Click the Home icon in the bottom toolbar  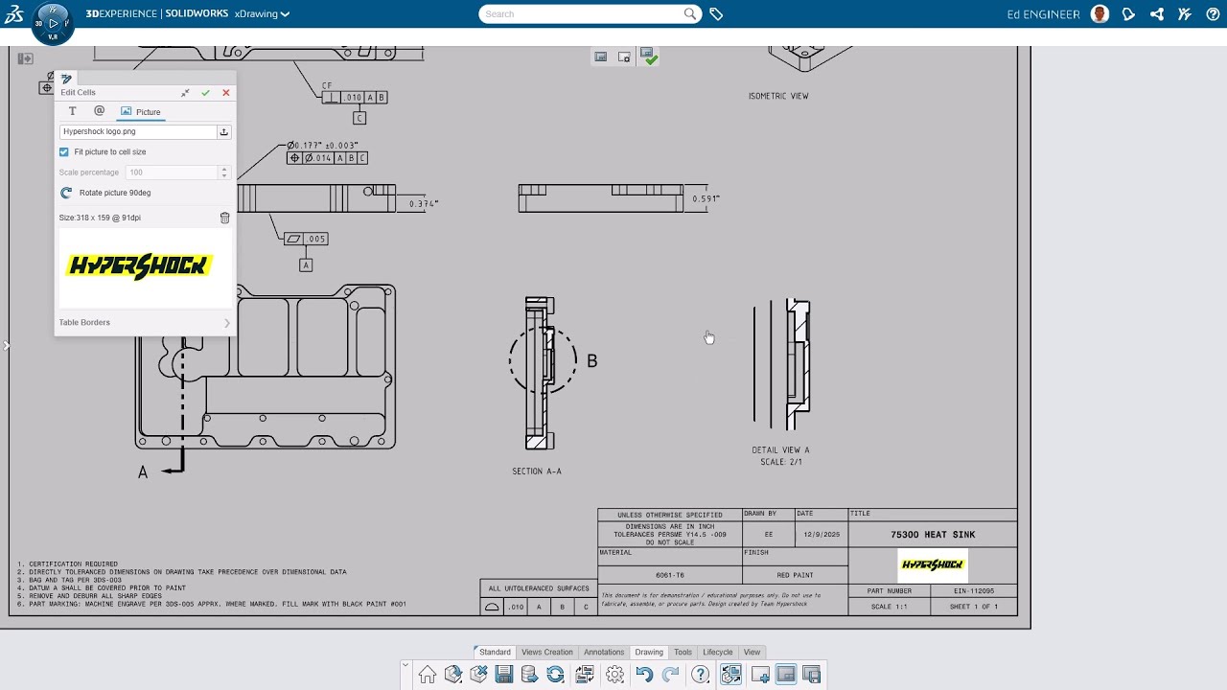tap(428, 675)
